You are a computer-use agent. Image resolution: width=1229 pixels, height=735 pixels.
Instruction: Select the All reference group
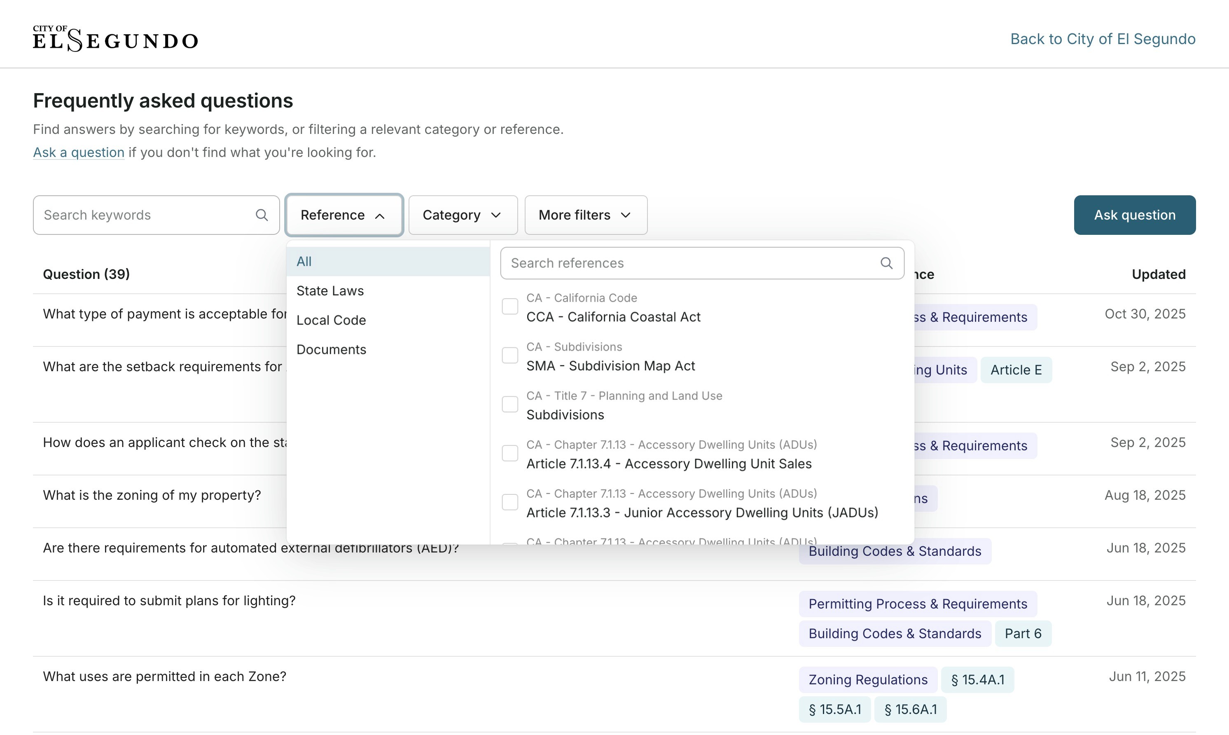(304, 262)
